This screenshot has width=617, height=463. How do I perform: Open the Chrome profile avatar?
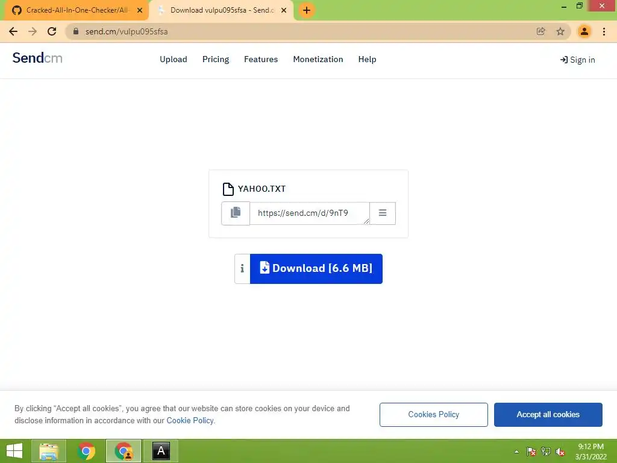[x=584, y=31]
